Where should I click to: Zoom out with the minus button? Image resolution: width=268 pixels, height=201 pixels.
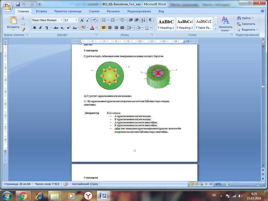click(227, 184)
